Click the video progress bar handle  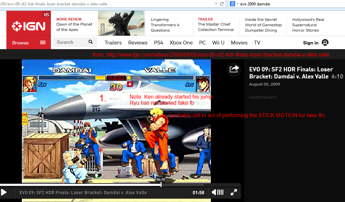[x=161, y=185]
